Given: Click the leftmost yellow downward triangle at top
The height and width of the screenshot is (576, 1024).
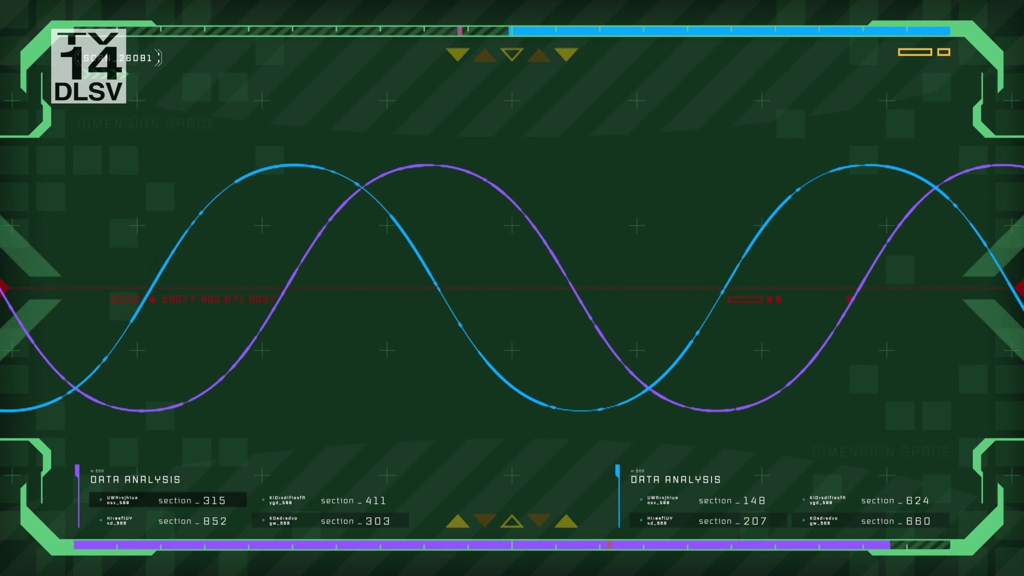Looking at the screenshot, I should [x=458, y=54].
